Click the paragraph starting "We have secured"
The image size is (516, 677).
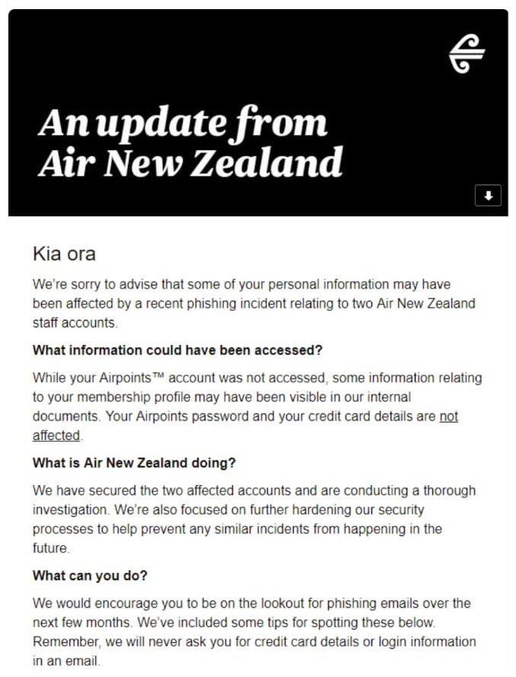click(253, 519)
